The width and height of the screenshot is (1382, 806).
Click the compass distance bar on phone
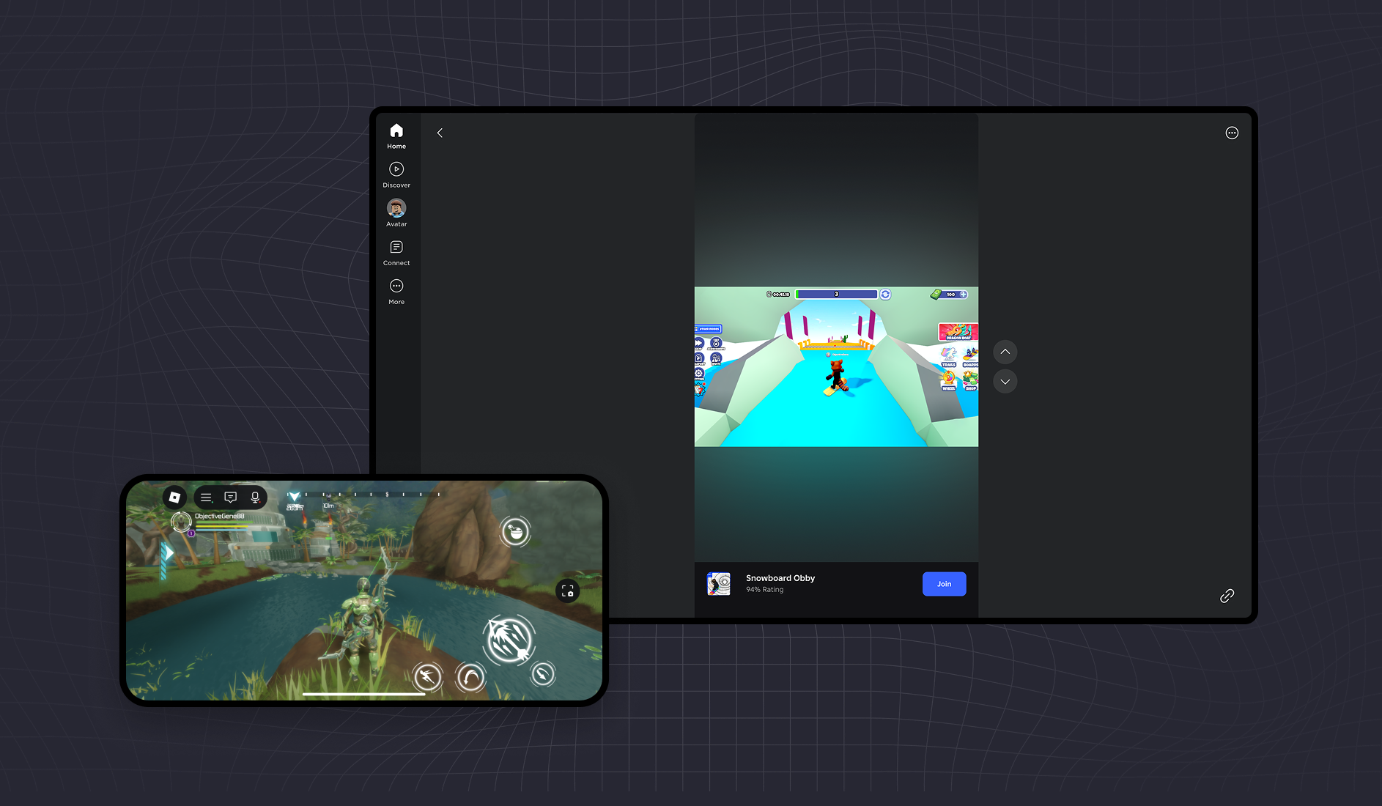click(x=364, y=495)
